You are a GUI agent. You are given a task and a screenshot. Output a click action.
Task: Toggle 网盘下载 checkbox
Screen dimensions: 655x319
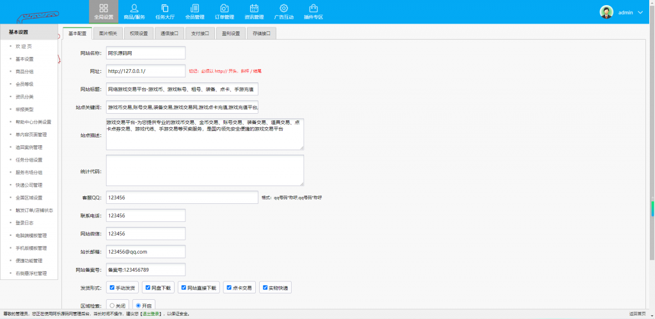pos(148,288)
